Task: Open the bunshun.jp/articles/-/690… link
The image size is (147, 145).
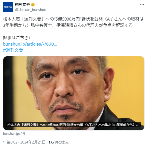Action: point(30,44)
